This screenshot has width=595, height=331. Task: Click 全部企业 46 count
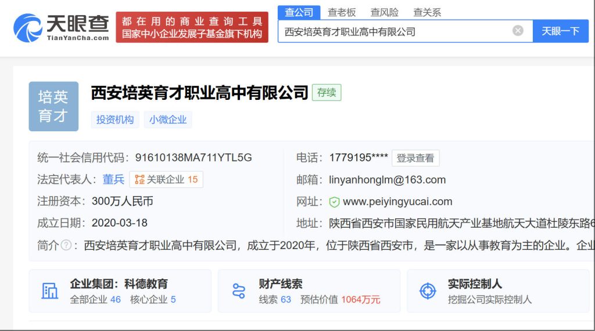(x=95, y=300)
